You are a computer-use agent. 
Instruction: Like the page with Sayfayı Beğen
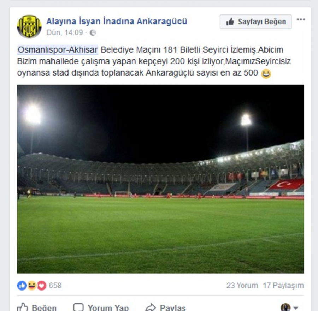coord(255,22)
